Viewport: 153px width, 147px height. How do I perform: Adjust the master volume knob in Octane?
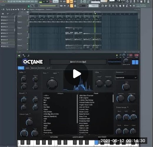tap(126, 61)
